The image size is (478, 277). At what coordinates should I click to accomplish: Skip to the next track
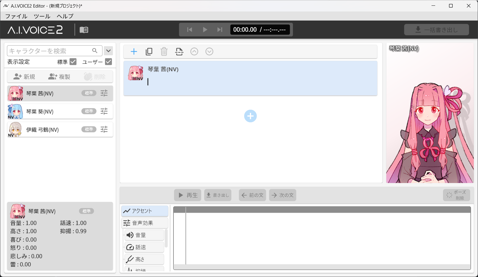[x=220, y=30]
